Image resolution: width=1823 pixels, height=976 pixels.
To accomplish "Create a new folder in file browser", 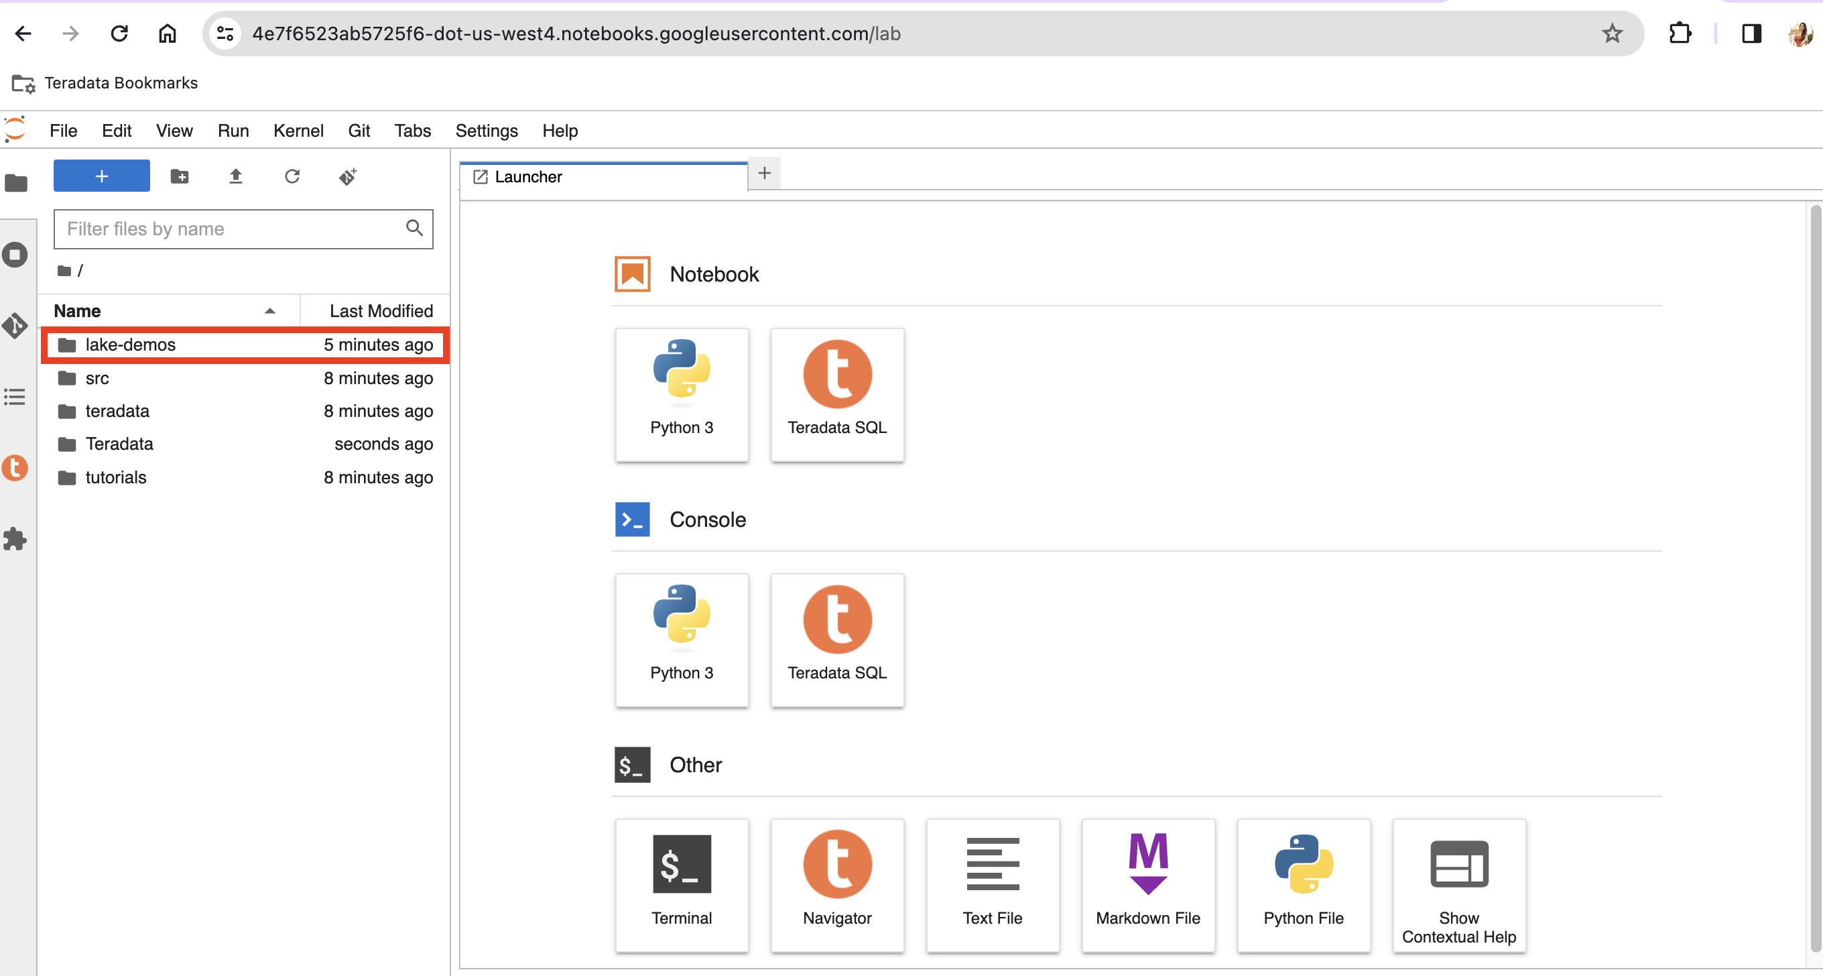I will (x=180, y=176).
